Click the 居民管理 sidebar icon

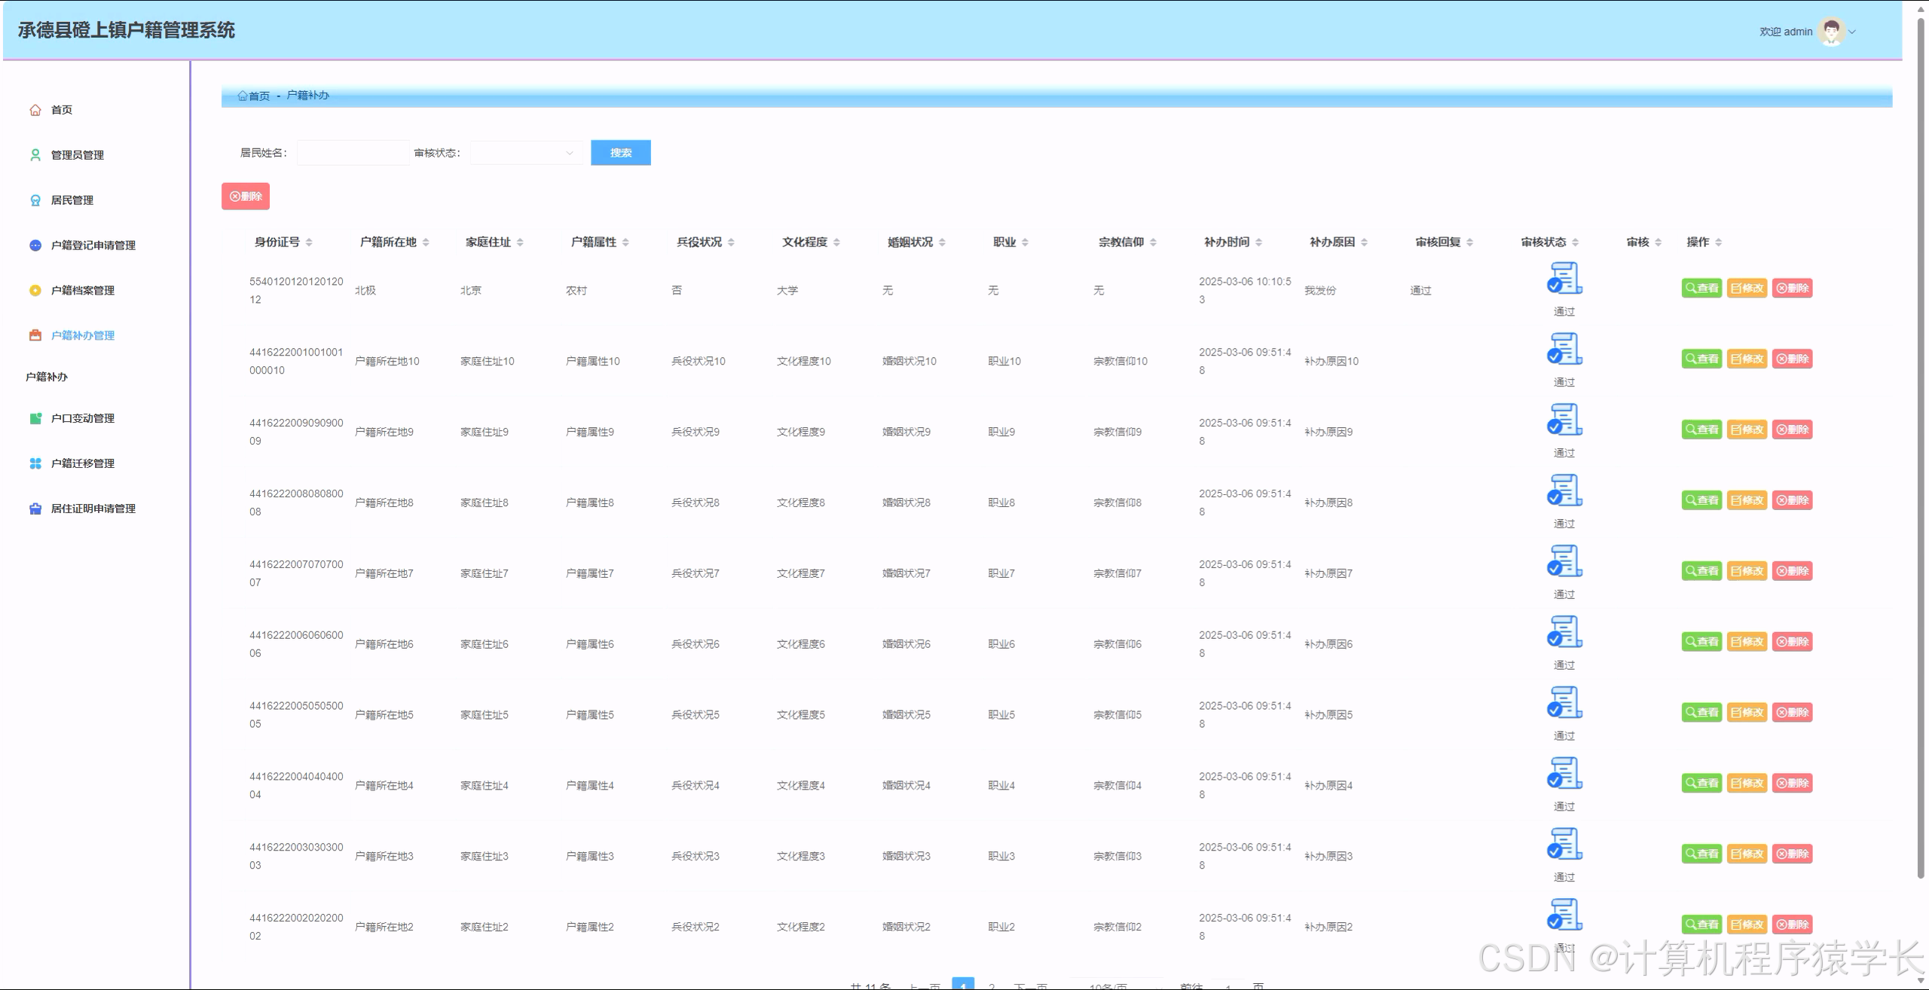click(x=35, y=200)
